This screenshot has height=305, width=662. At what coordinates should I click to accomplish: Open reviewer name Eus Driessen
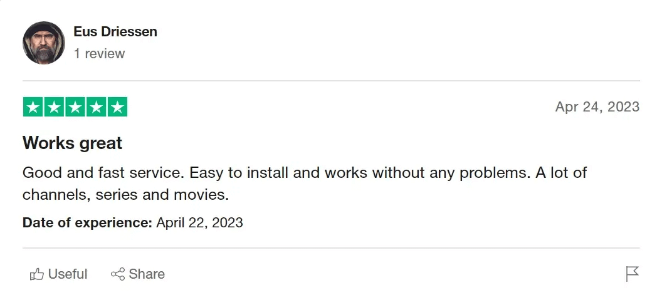tap(115, 32)
